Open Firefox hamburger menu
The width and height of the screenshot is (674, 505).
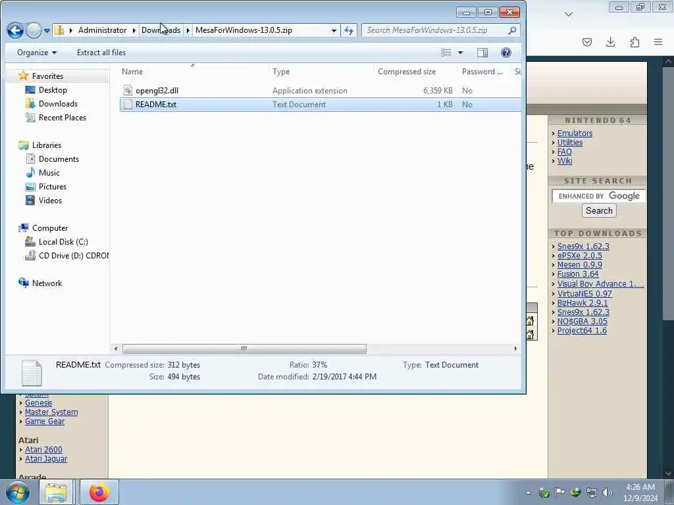pyautogui.click(x=658, y=42)
